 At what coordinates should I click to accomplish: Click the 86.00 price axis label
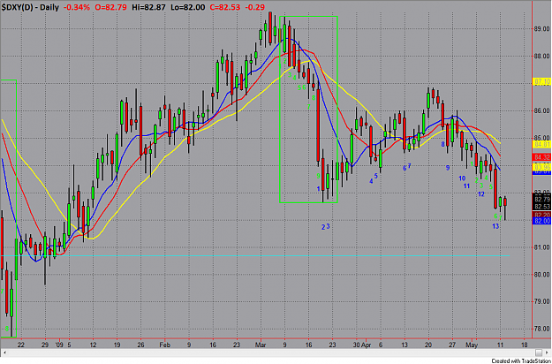pyautogui.click(x=542, y=111)
